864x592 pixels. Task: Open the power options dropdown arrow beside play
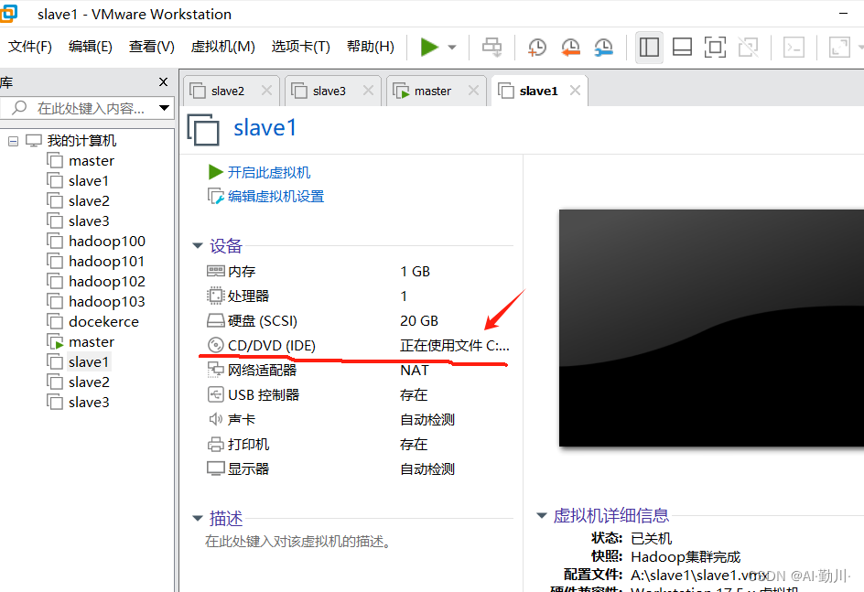[x=452, y=48]
